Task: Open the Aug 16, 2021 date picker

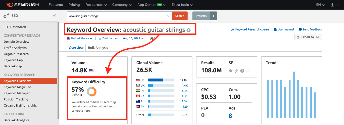Action: point(133,38)
